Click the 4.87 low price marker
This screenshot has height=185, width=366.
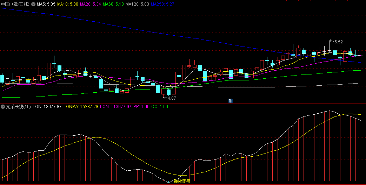click(x=172, y=98)
